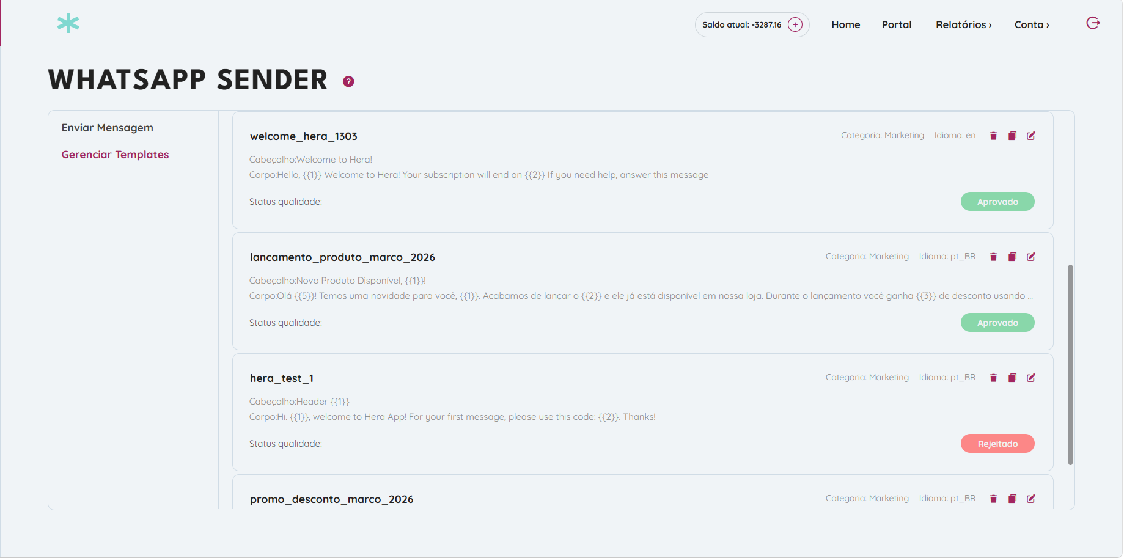Click the teal asterisk logo
This screenshot has height=558, width=1124.
point(68,23)
